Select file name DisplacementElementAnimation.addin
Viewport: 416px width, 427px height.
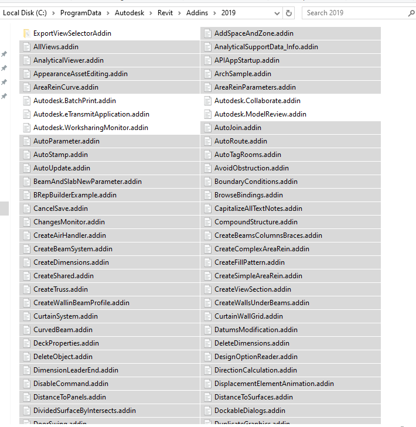pos(274,384)
